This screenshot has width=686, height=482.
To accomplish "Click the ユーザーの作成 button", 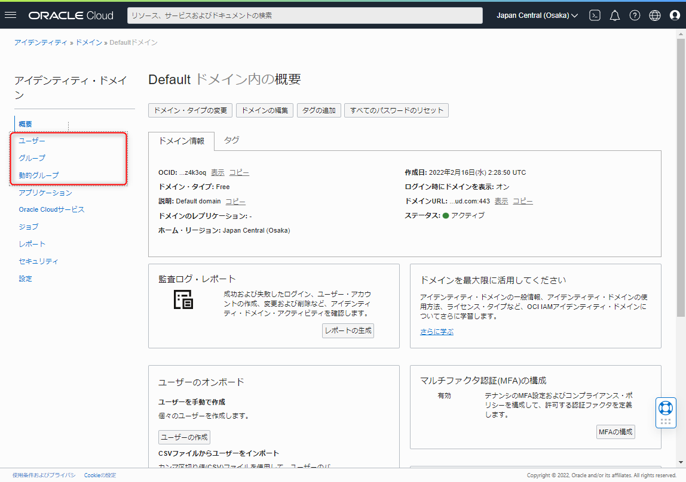I will tap(184, 437).
